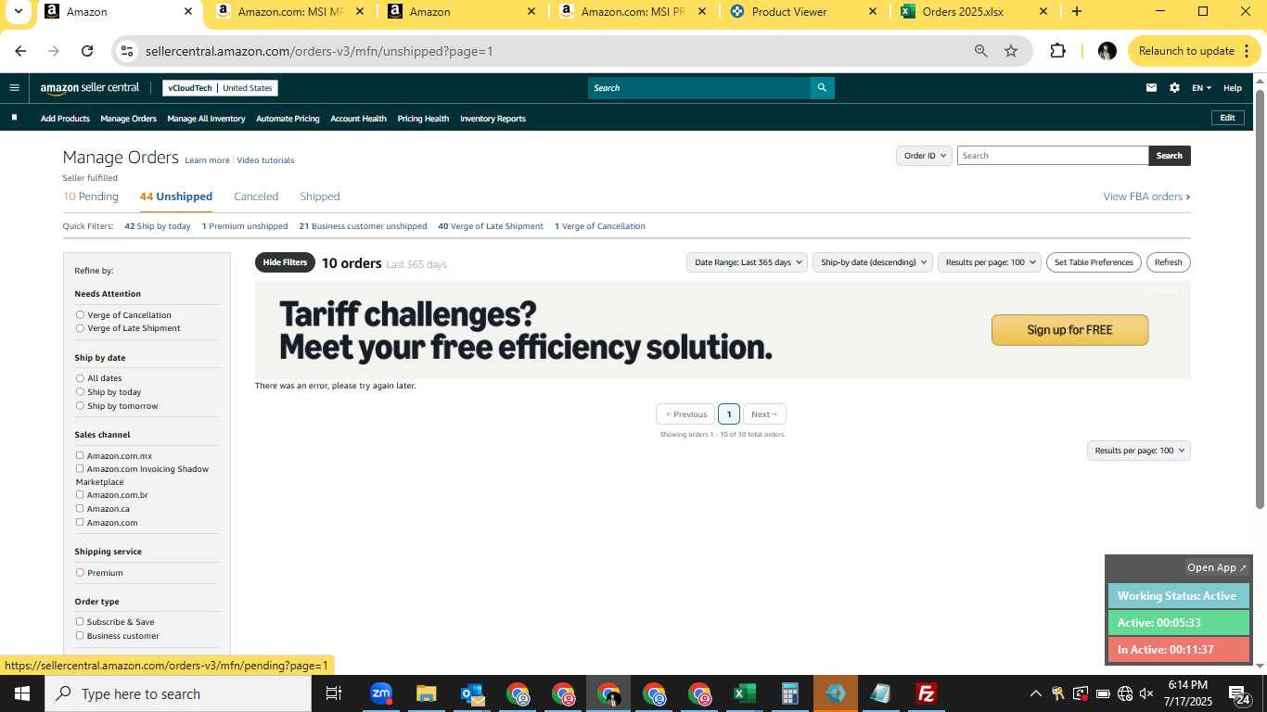
Task: Bookmark this page with star icon
Action: pyautogui.click(x=1011, y=51)
